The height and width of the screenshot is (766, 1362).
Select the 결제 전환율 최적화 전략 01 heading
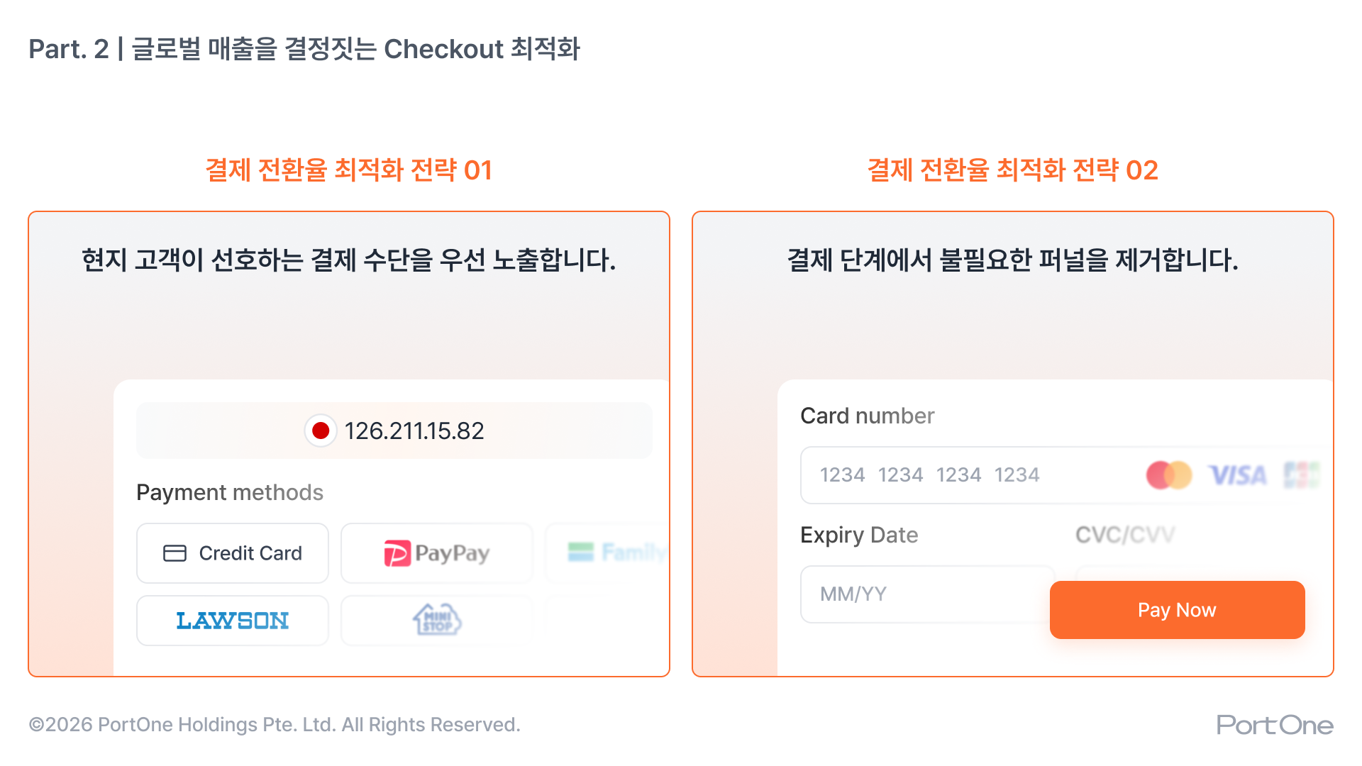tap(348, 170)
